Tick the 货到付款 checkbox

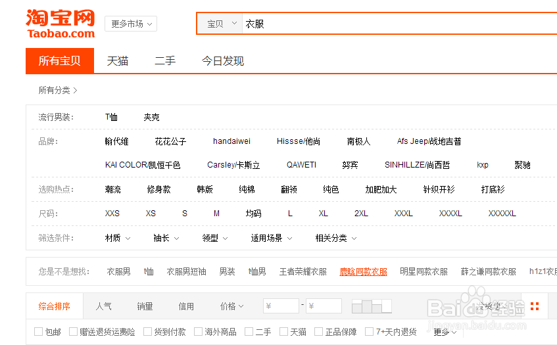pos(147,331)
